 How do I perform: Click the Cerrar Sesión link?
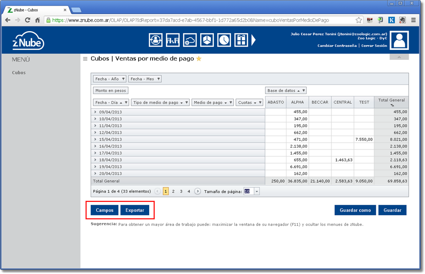(374, 46)
